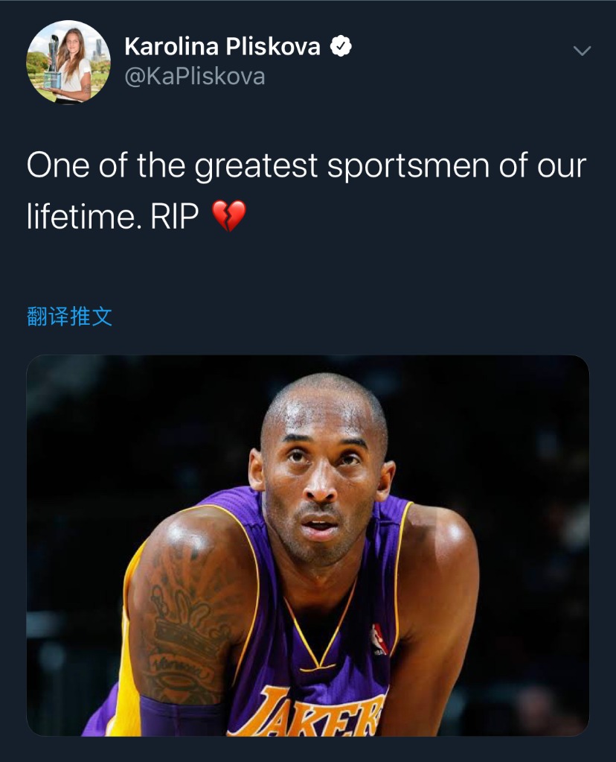Select the word RIP in the tweet
616x762 pixels.
point(175,216)
